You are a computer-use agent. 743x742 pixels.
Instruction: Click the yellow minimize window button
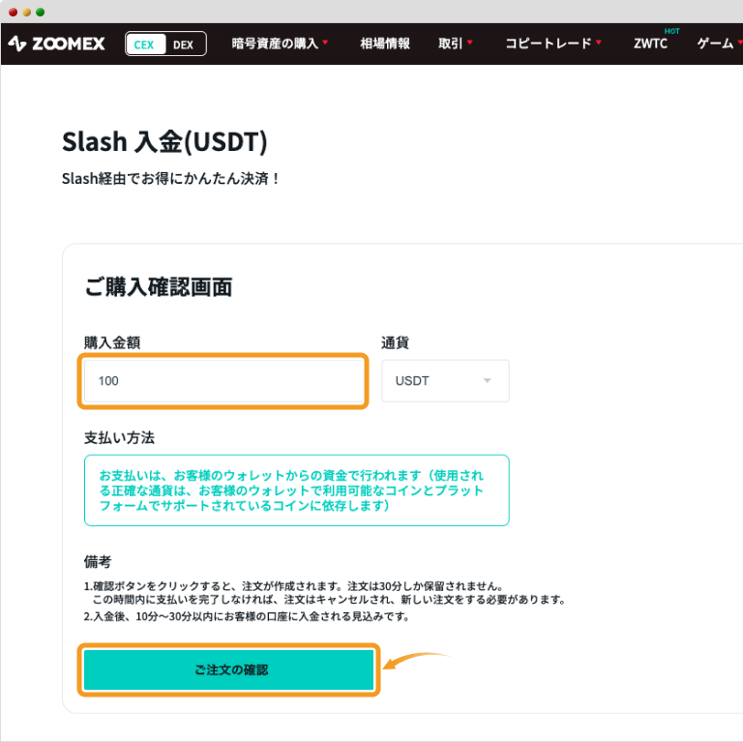26,12
